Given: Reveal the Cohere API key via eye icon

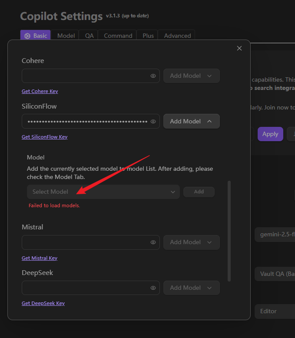Looking at the screenshot, I should click(x=153, y=76).
